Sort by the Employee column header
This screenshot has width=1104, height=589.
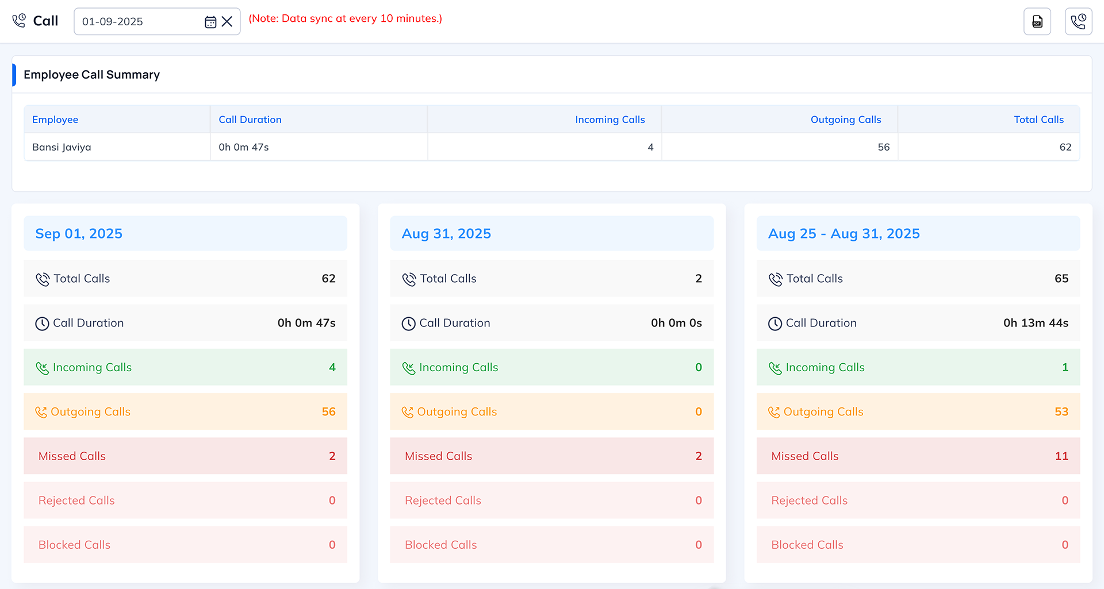55,120
